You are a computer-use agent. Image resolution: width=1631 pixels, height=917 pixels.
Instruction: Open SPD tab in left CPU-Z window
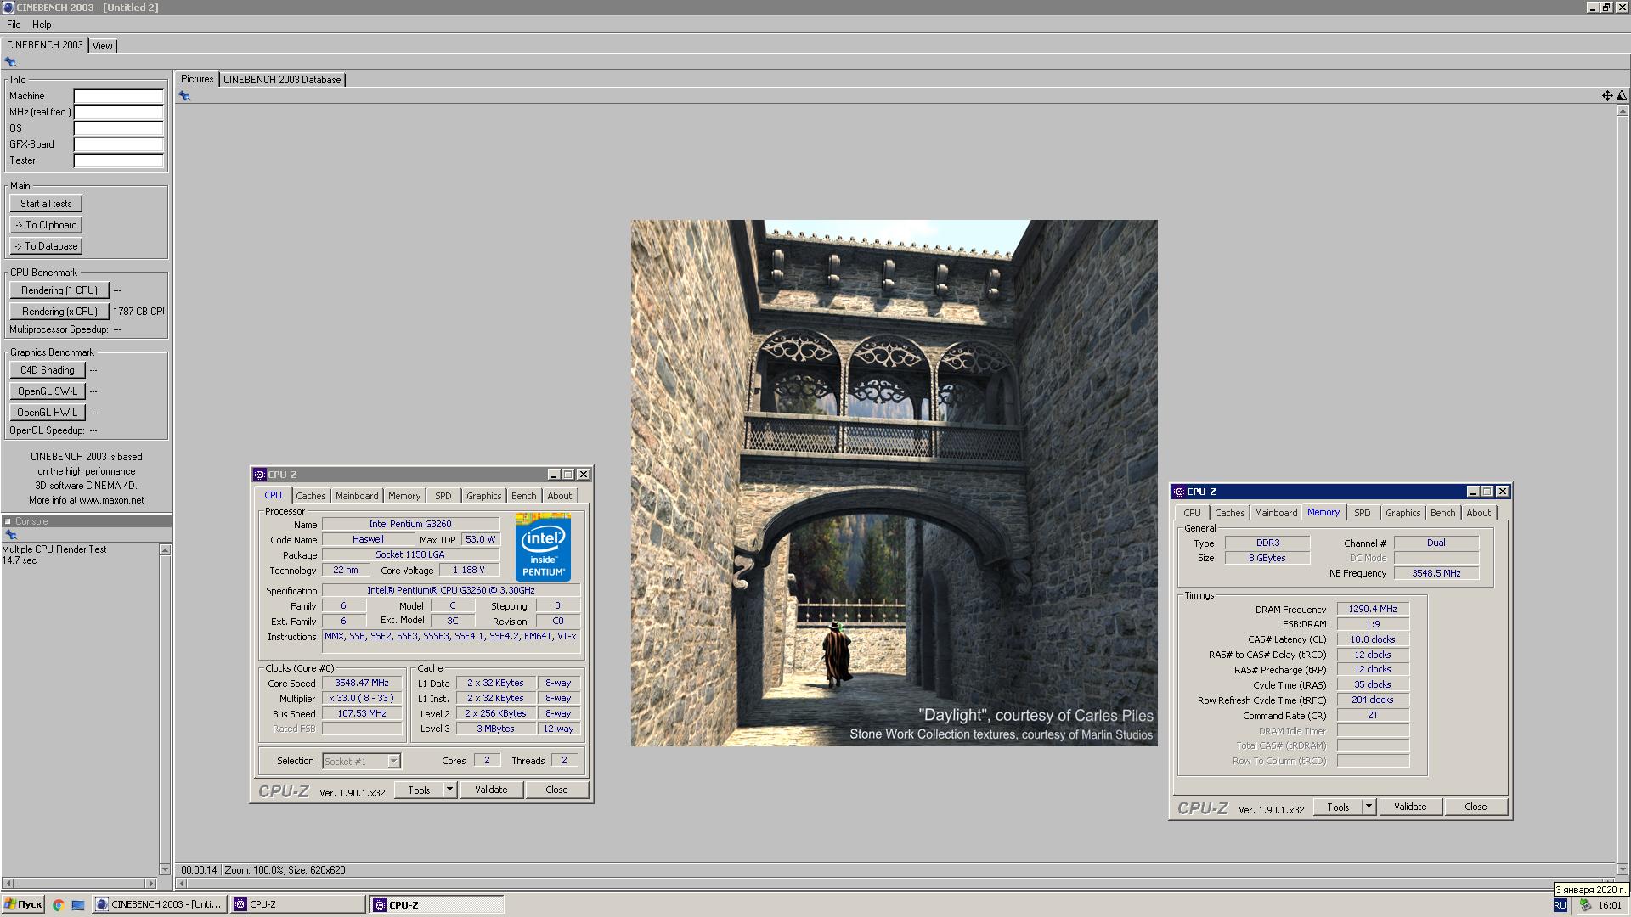click(x=443, y=496)
